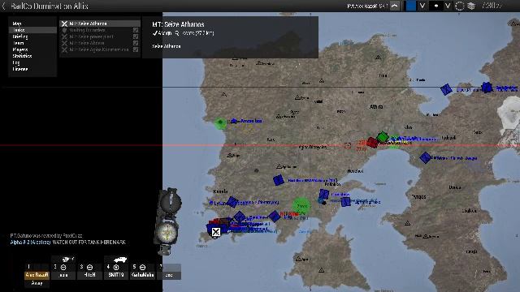The height and width of the screenshot is (292, 520).
Task: Click the Away status under slot 1
Action: pos(37,283)
